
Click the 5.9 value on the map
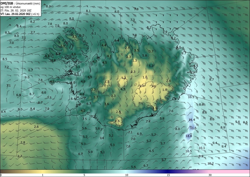point(90,152)
